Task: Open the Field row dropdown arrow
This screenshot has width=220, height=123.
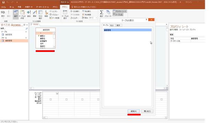Action: point(57,93)
